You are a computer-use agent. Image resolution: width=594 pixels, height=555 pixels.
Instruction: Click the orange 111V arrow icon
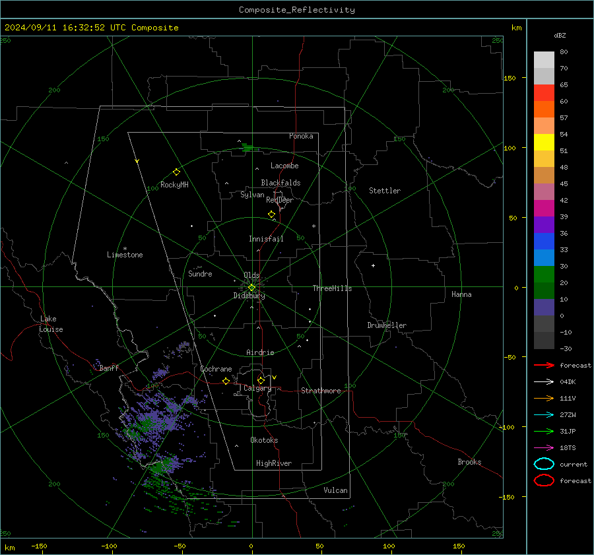[x=544, y=398]
